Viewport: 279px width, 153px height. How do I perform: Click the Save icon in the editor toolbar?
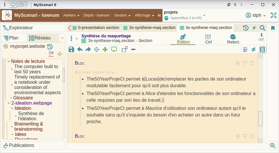[x=71, y=50]
